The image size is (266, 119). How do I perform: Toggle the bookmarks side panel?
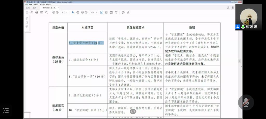tap(27, 23)
